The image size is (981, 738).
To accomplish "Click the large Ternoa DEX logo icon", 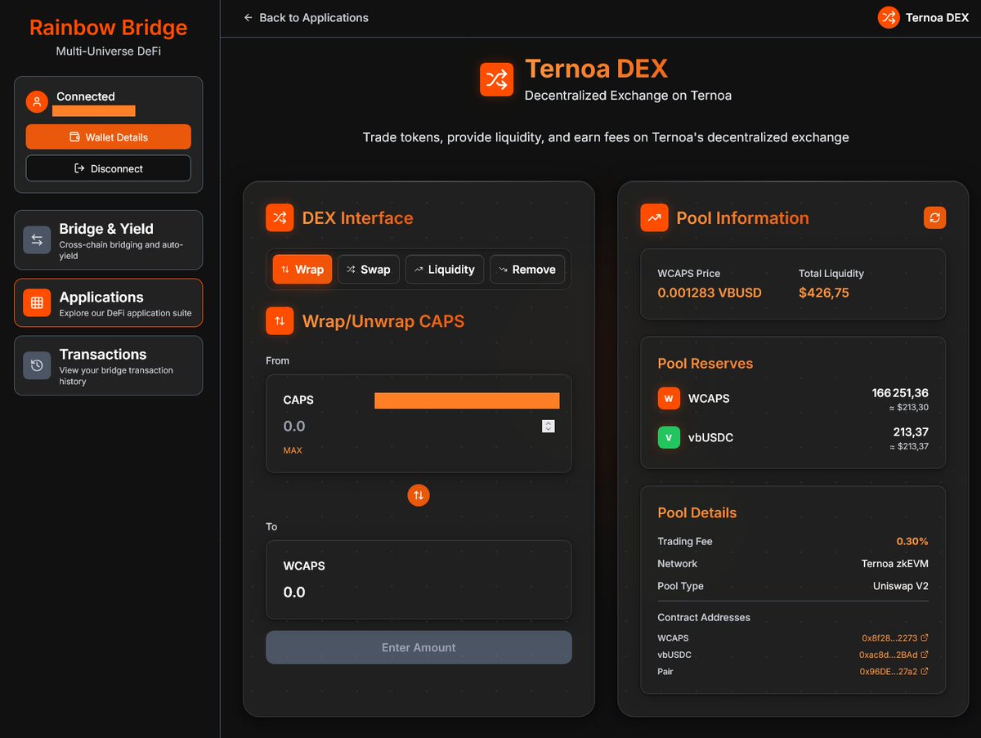I will tap(496, 79).
